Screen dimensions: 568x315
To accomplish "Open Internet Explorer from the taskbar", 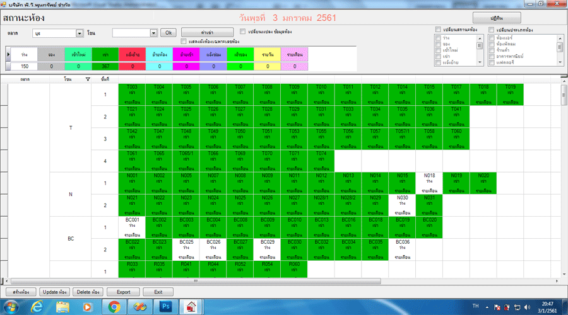I will [37, 307].
